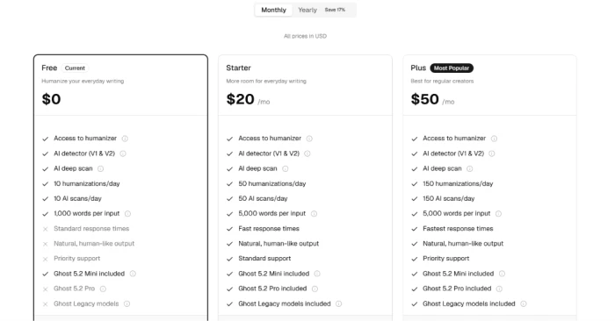Screen dimensions: 615x321
Task: Click the Save 17% label
Action: click(335, 10)
